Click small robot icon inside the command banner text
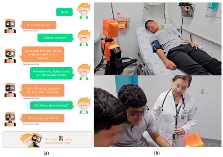The width and height of the screenshot is (223, 157). (x=61, y=138)
